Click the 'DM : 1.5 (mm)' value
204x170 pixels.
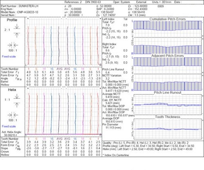tap(137, 15)
